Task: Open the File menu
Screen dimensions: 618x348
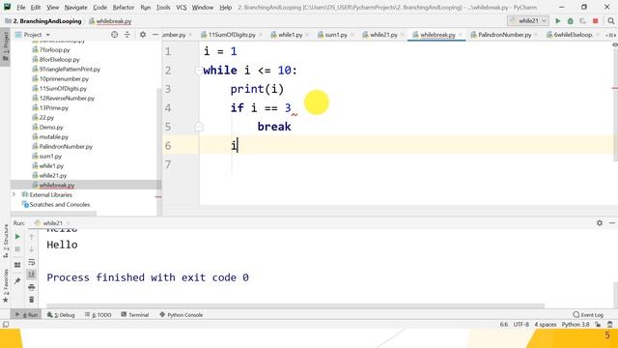Action: pos(21,7)
